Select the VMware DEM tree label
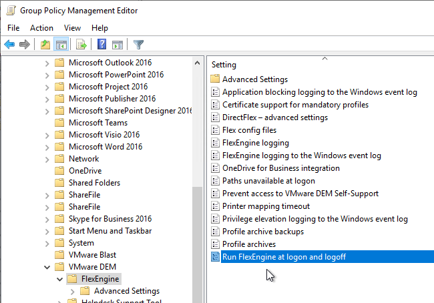The image size is (434, 303). tap(92, 267)
